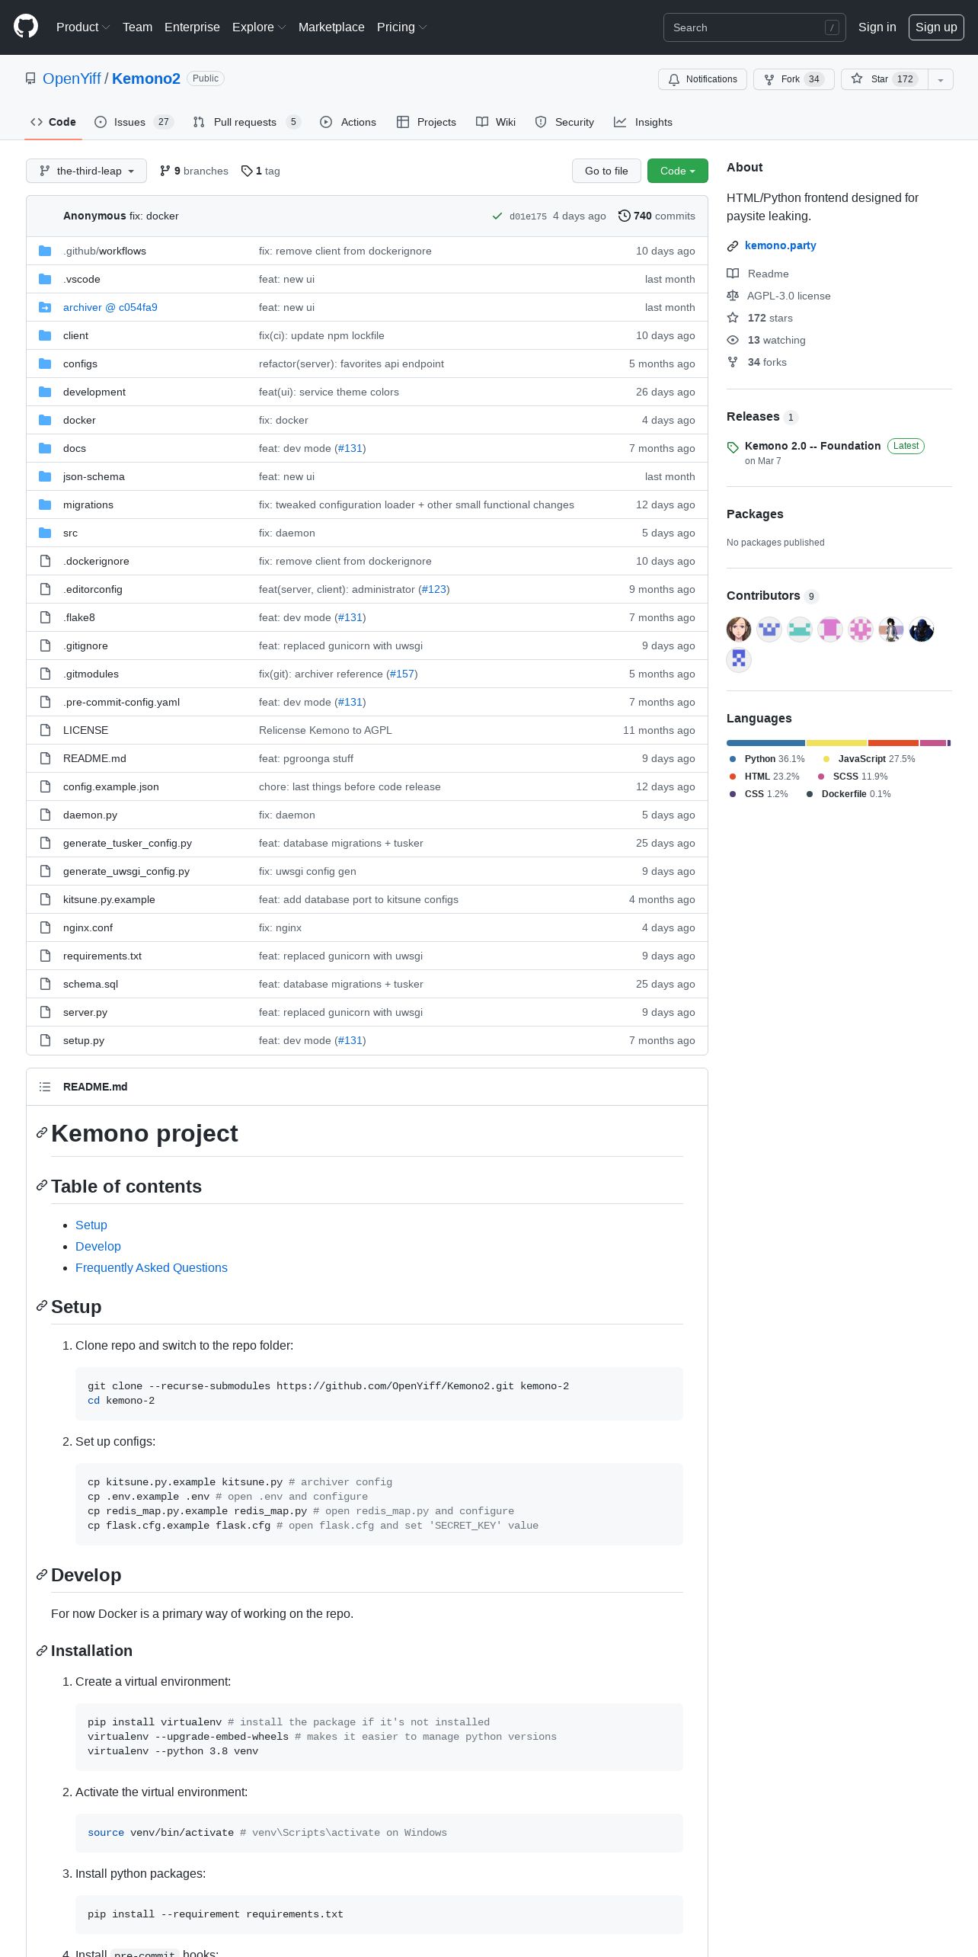Screen dimensions: 978x1957
Task: Open the Security tab
Action: coord(564,122)
